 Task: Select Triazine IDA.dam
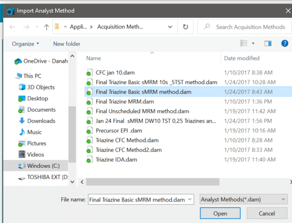[x=117, y=160]
